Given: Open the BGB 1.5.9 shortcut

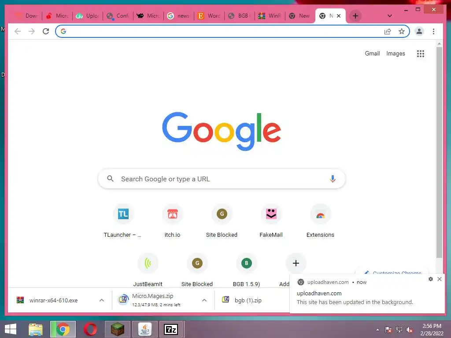Looking at the screenshot, I should 247,270.
